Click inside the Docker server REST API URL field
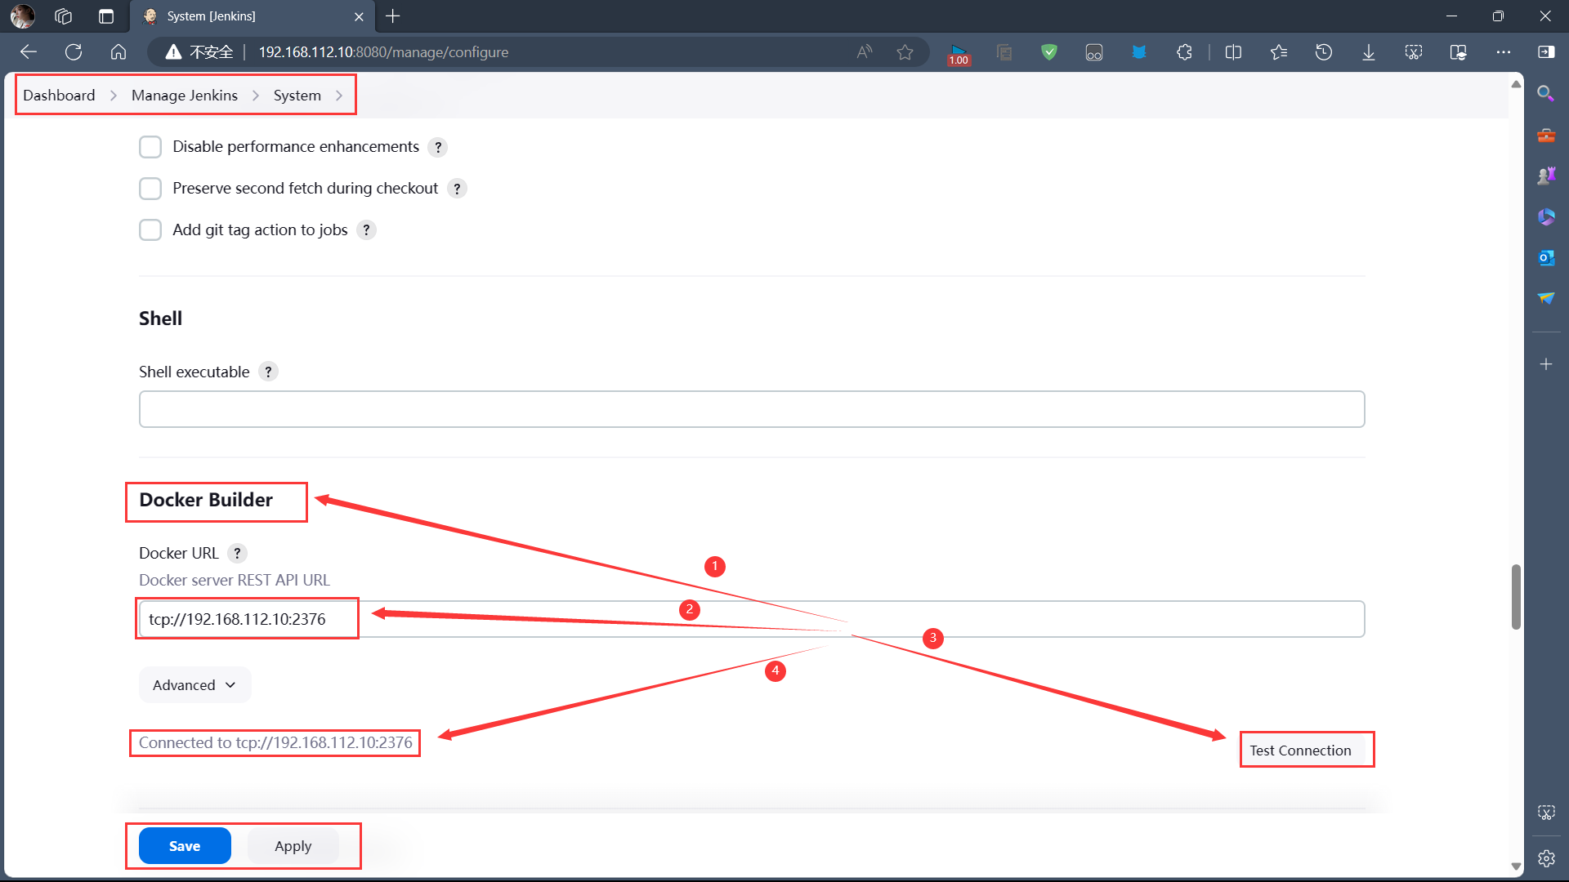1569x882 pixels. [x=572, y=618]
